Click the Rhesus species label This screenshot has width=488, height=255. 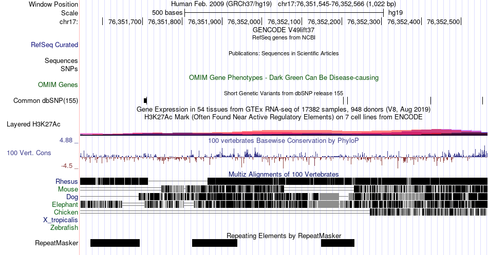[x=67, y=181]
